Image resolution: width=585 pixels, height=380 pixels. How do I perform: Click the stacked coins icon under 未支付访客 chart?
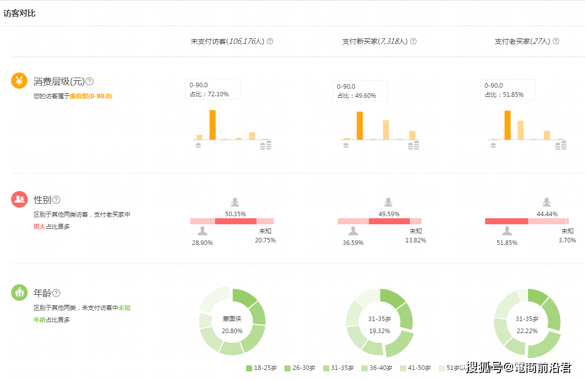266,146
